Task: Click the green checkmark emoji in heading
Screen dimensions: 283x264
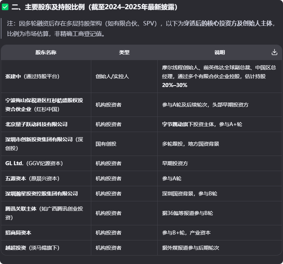Action: [x=5, y=7]
